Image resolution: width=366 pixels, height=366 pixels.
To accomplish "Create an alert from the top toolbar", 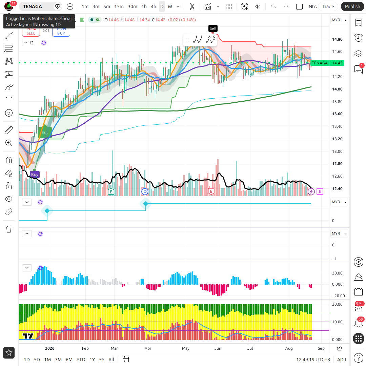I will click(x=244, y=6).
